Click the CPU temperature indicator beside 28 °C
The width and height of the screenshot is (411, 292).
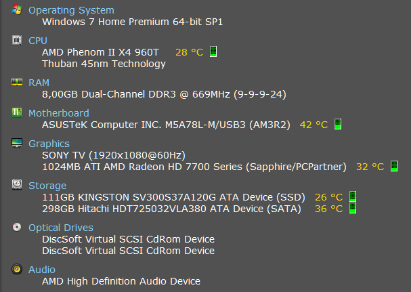tap(213, 51)
